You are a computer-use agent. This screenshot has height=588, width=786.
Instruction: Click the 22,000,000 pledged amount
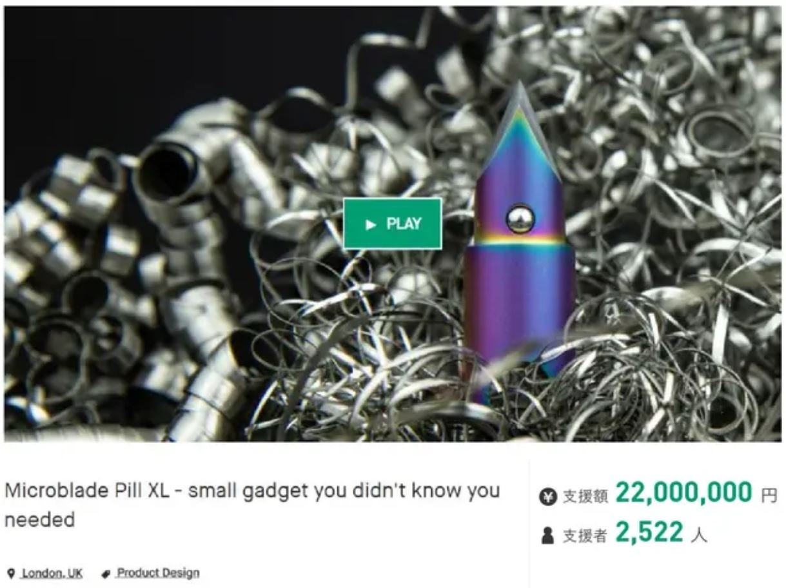click(684, 493)
